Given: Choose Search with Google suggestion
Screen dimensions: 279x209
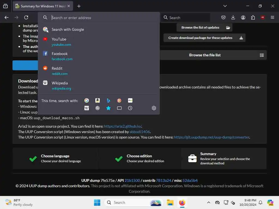Looking at the screenshot, I should (99, 29).
